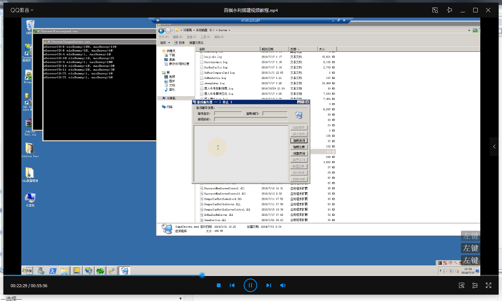
Task: Open the 编辑(E) menu in Explorer
Action: coord(178,37)
